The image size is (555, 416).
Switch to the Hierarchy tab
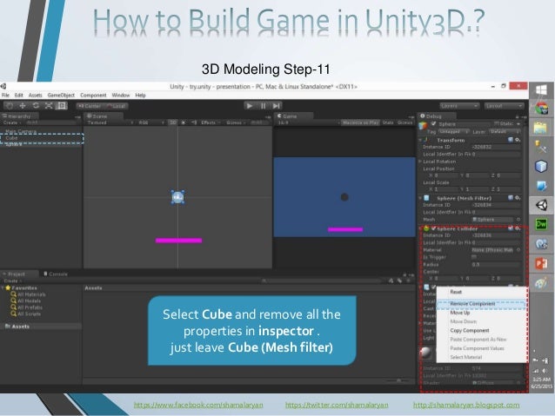19,116
